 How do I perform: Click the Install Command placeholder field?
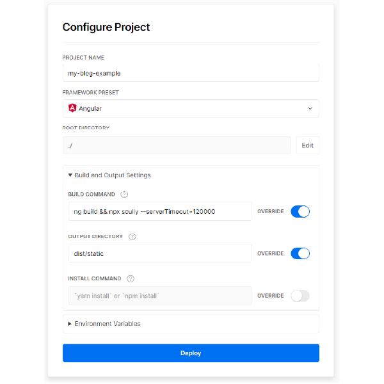click(160, 296)
